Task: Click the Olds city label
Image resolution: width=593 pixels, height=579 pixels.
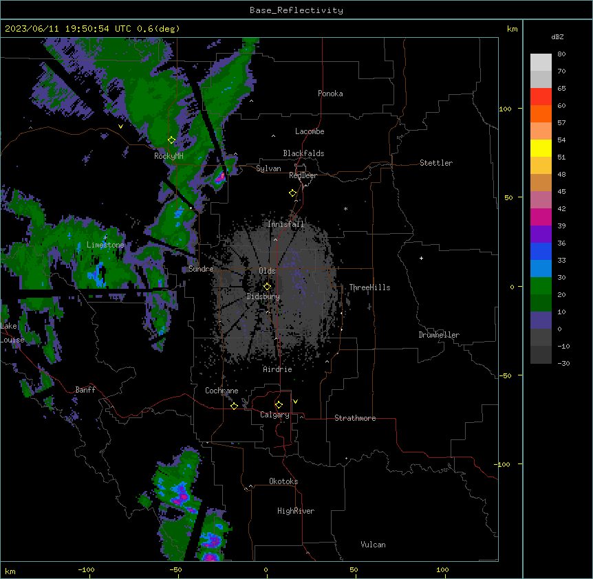Action: point(267,271)
